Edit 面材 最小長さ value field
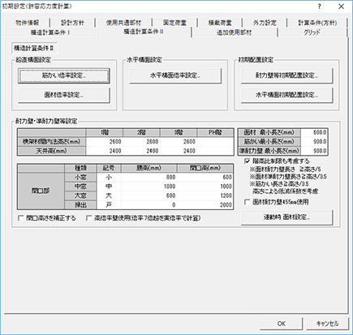Viewport: 353px width, 335px height. pos(314,132)
